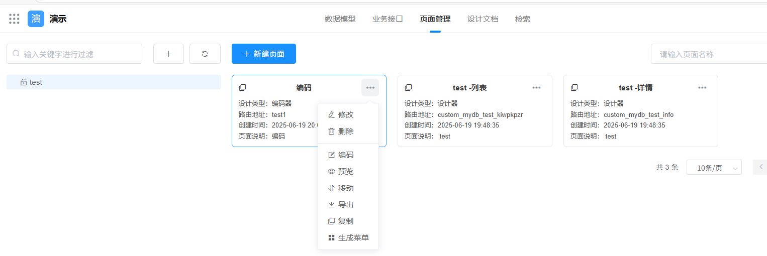Click the blue 演 application logo
Image resolution: width=767 pixels, height=256 pixels.
pyautogui.click(x=36, y=19)
